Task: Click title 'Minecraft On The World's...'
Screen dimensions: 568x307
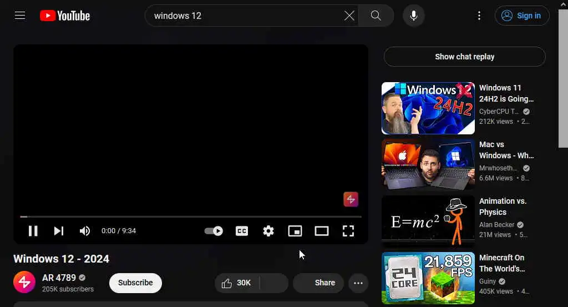Action: [502, 263]
